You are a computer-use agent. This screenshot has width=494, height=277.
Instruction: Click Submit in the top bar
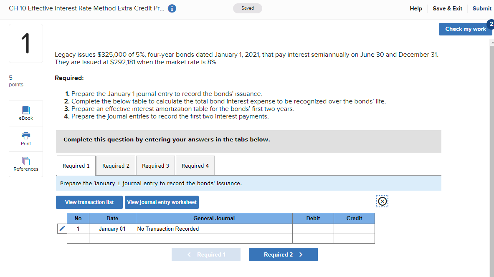[x=482, y=8]
